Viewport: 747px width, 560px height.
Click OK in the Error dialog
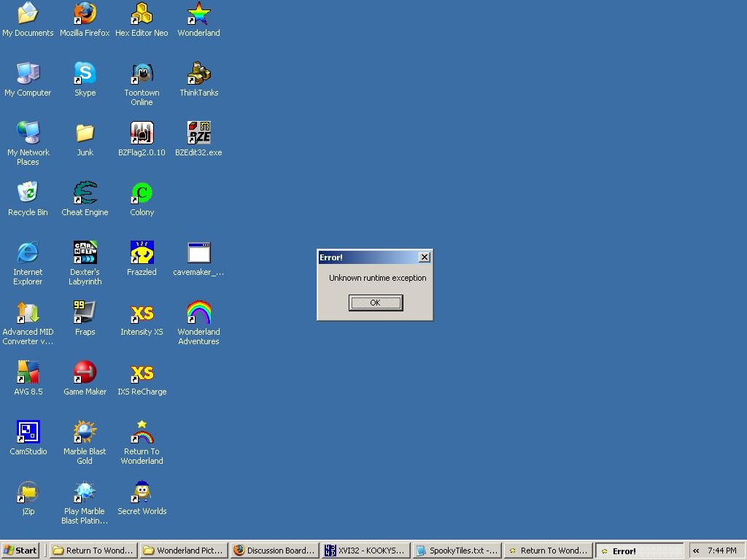point(376,303)
